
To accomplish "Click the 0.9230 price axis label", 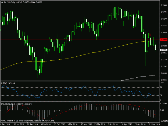I will pyautogui.click(x=164, y=19).
